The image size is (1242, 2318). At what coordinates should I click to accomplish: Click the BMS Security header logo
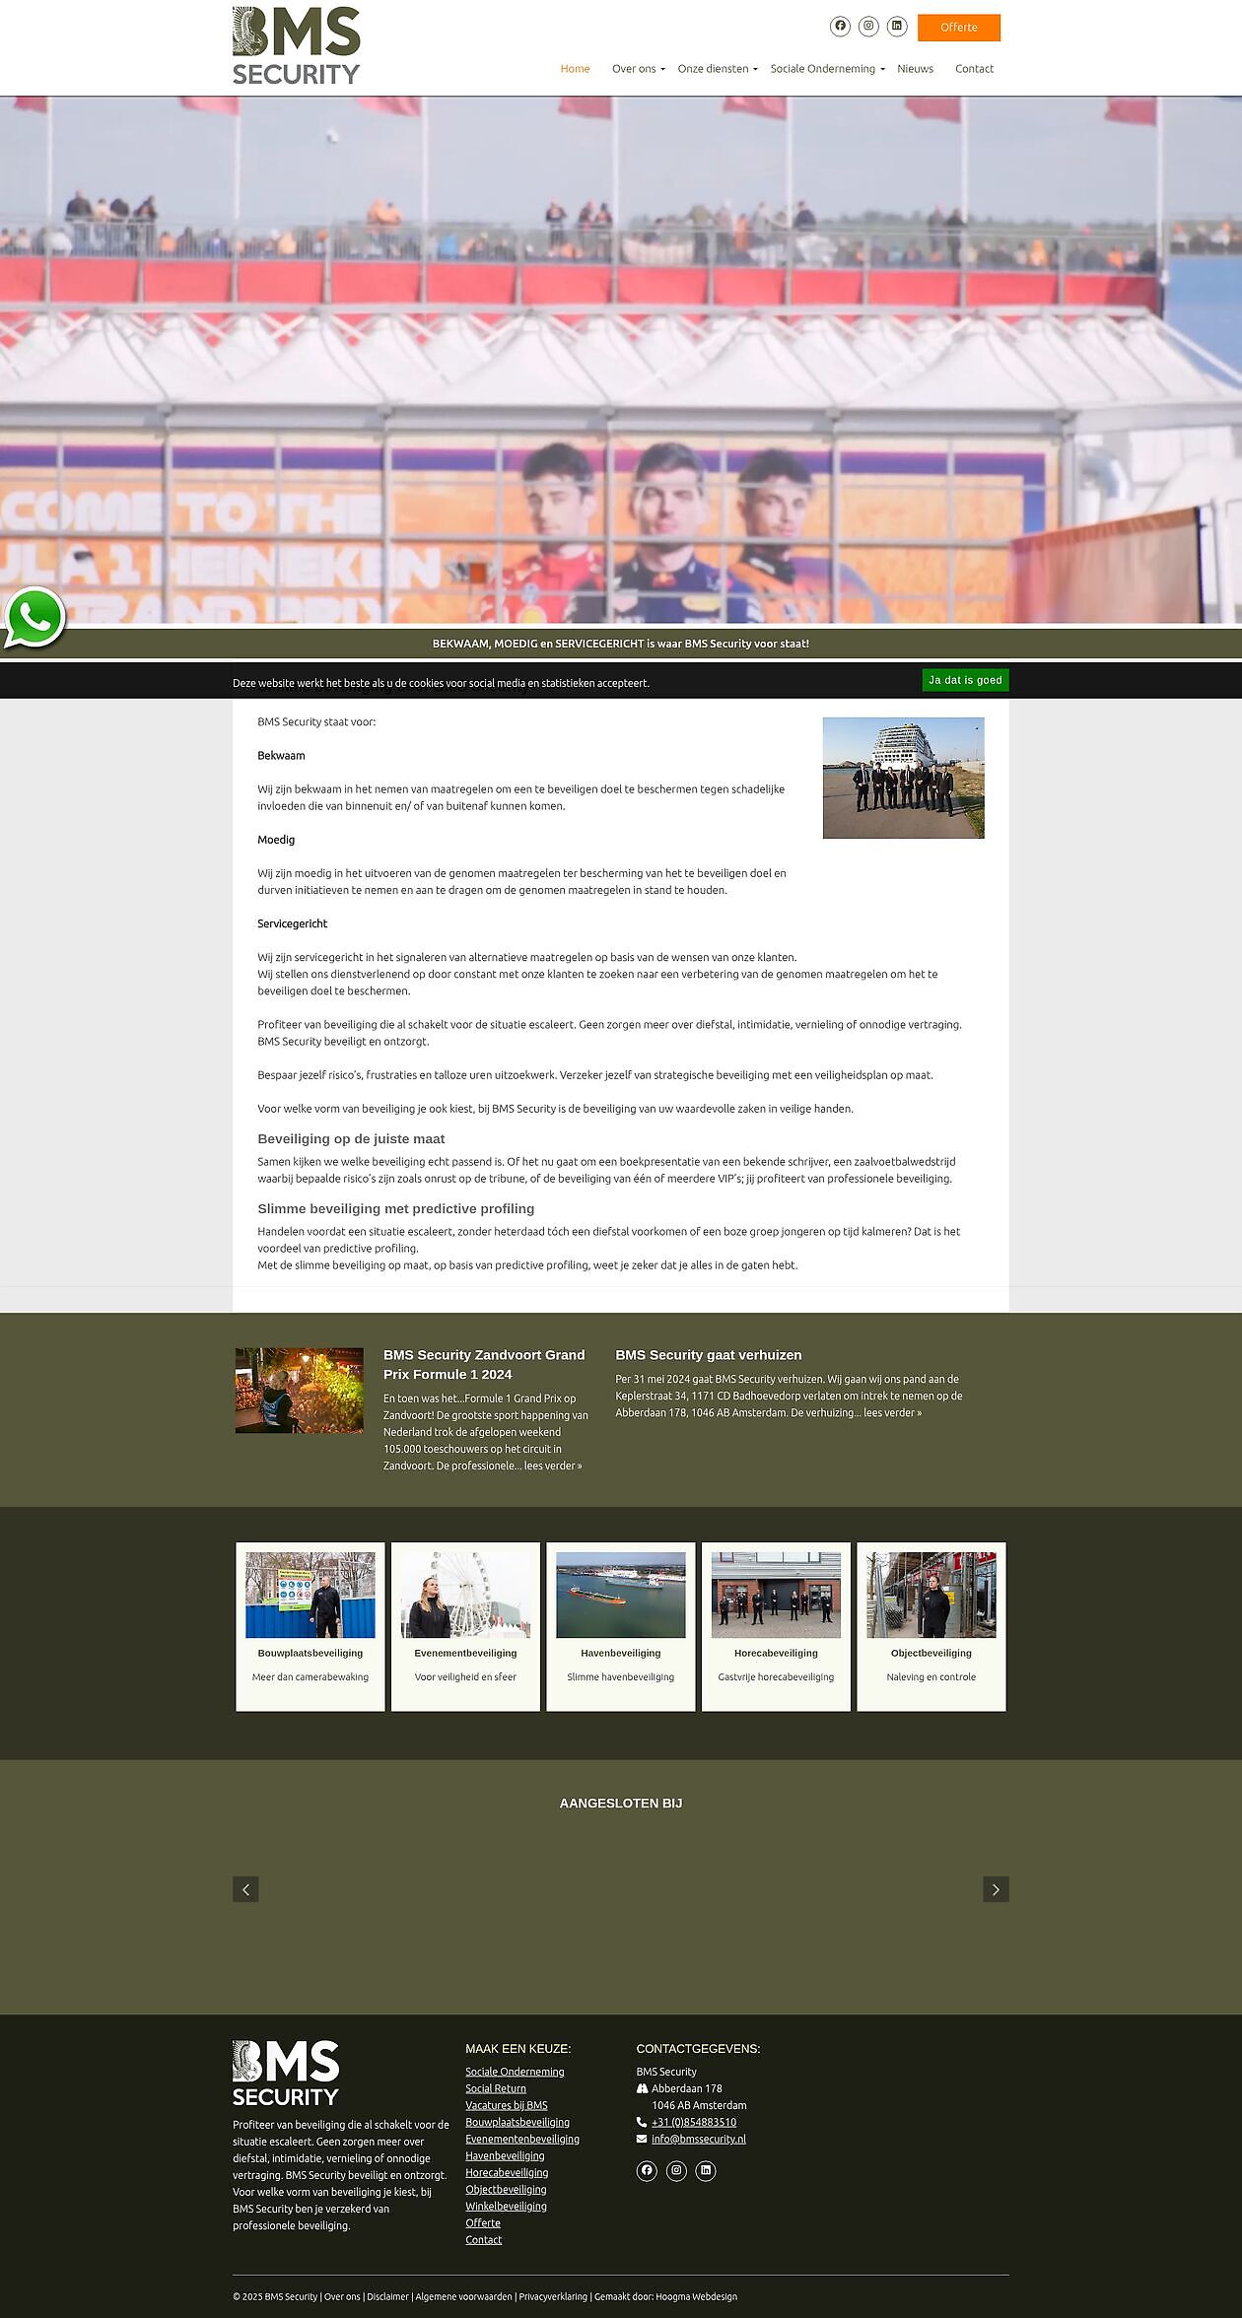[x=297, y=45]
